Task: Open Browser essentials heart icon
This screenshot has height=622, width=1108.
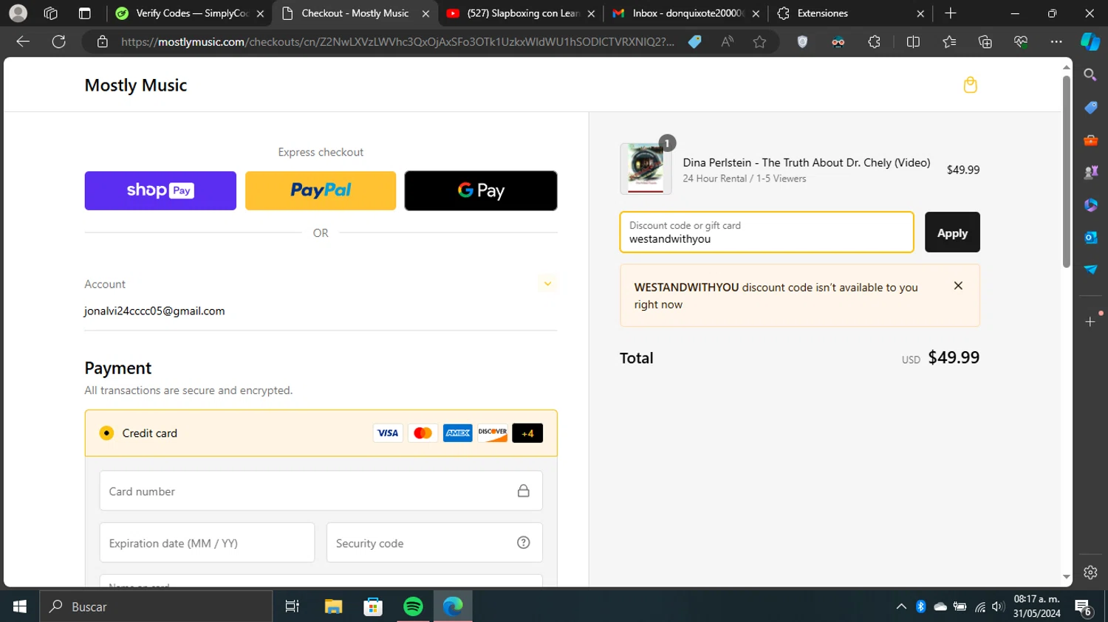Action: pos(1021,42)
